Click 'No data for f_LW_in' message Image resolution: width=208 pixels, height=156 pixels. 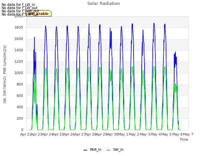[18, 5]
